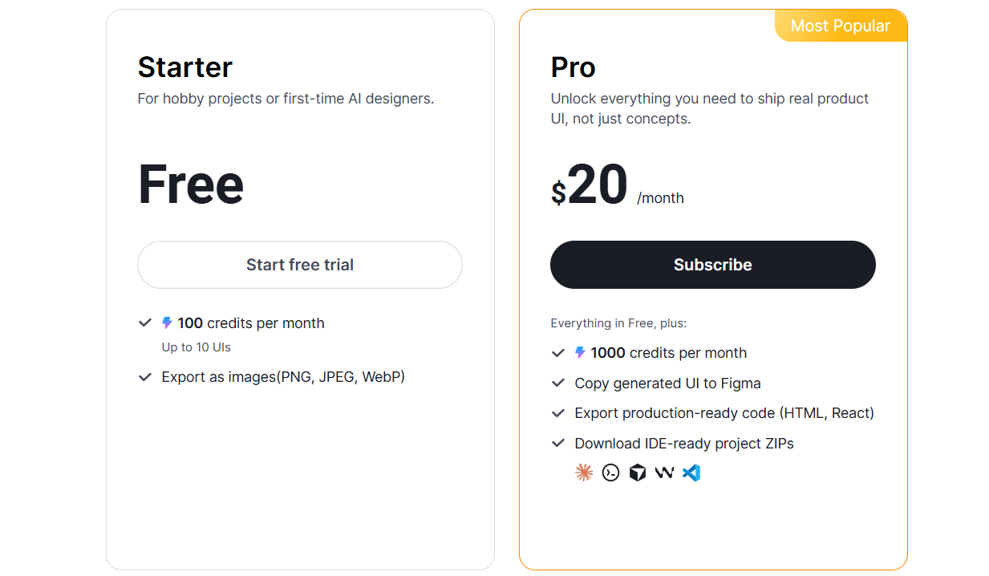The image size is (989, 576).
Task: Click the lightning bolt beside 1000 credits
Action: [579, 352]
